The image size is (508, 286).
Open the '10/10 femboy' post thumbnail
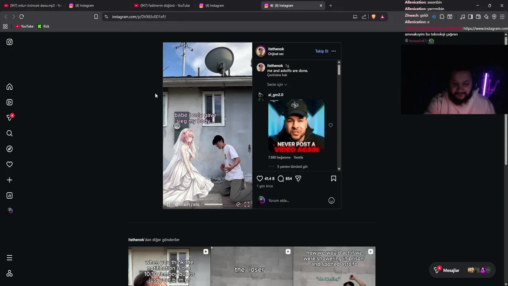(x=169, y=266)
